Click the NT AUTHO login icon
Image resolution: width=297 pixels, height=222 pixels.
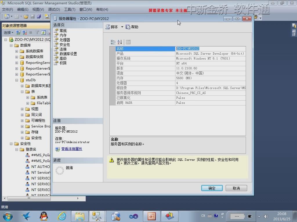[x=28, y=167]
